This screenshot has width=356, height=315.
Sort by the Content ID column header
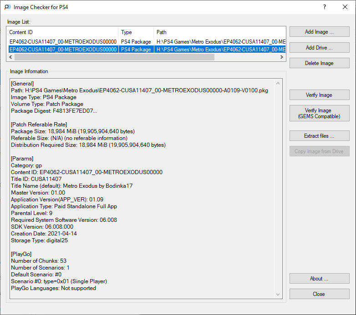63,32
